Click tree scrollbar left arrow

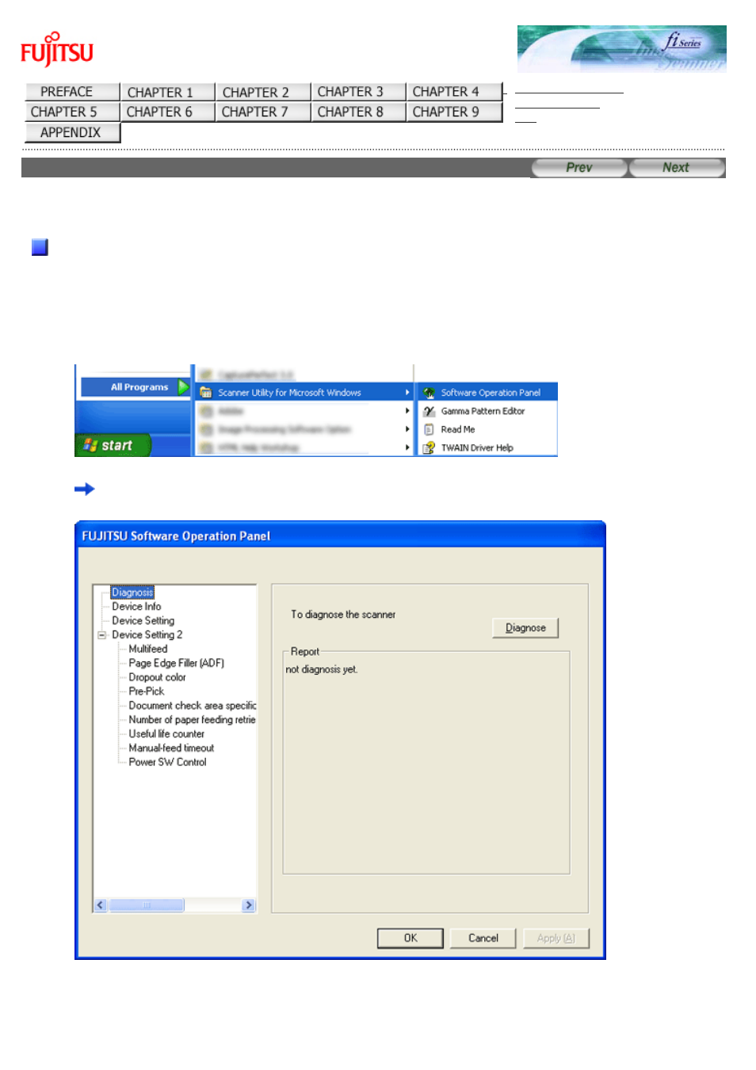101,905
